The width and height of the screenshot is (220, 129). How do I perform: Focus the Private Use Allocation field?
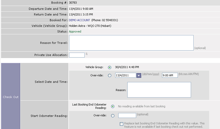pyautogui.click(x=77, y=55)
